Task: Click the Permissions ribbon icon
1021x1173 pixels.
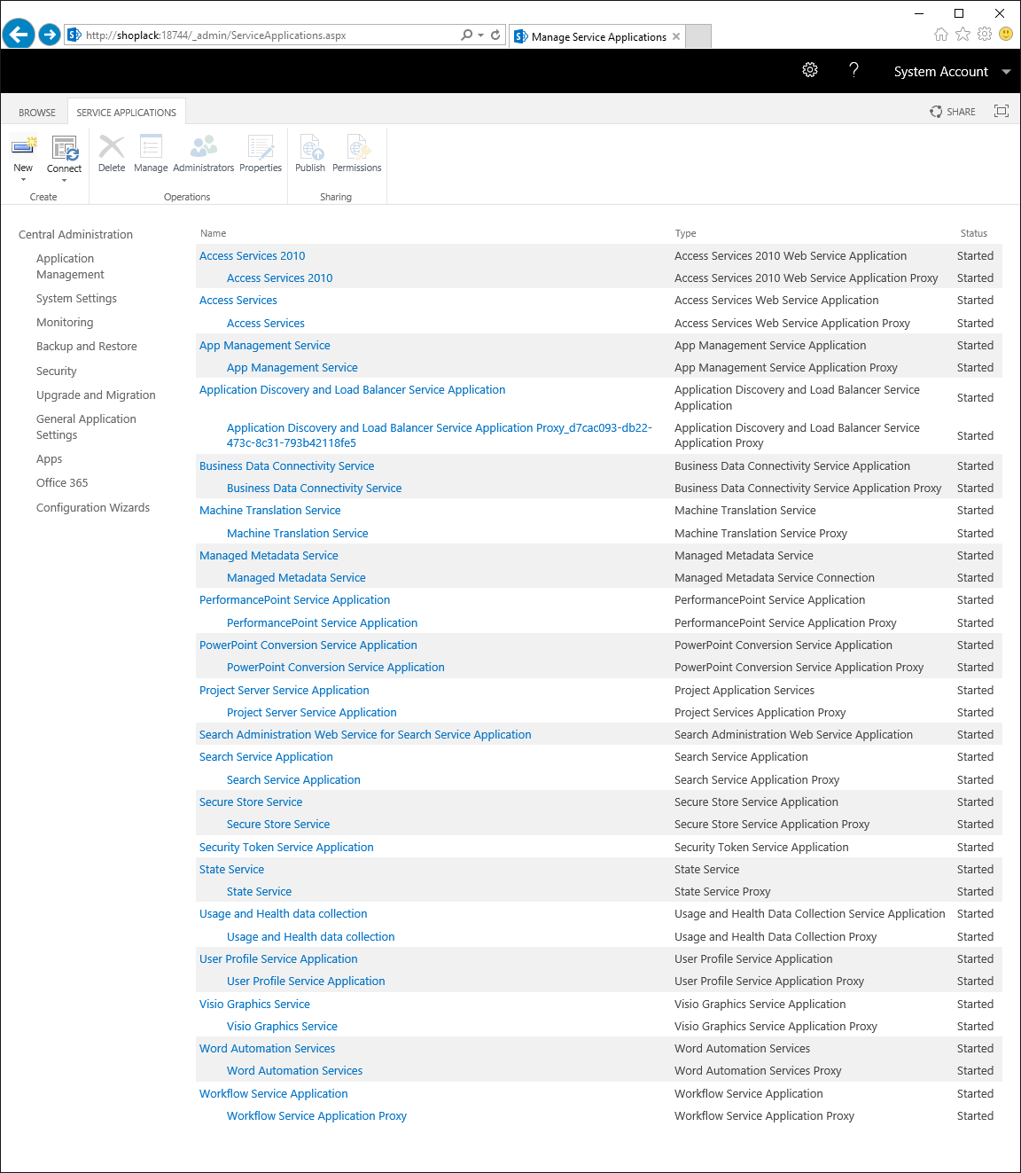Action: (357, 146)
